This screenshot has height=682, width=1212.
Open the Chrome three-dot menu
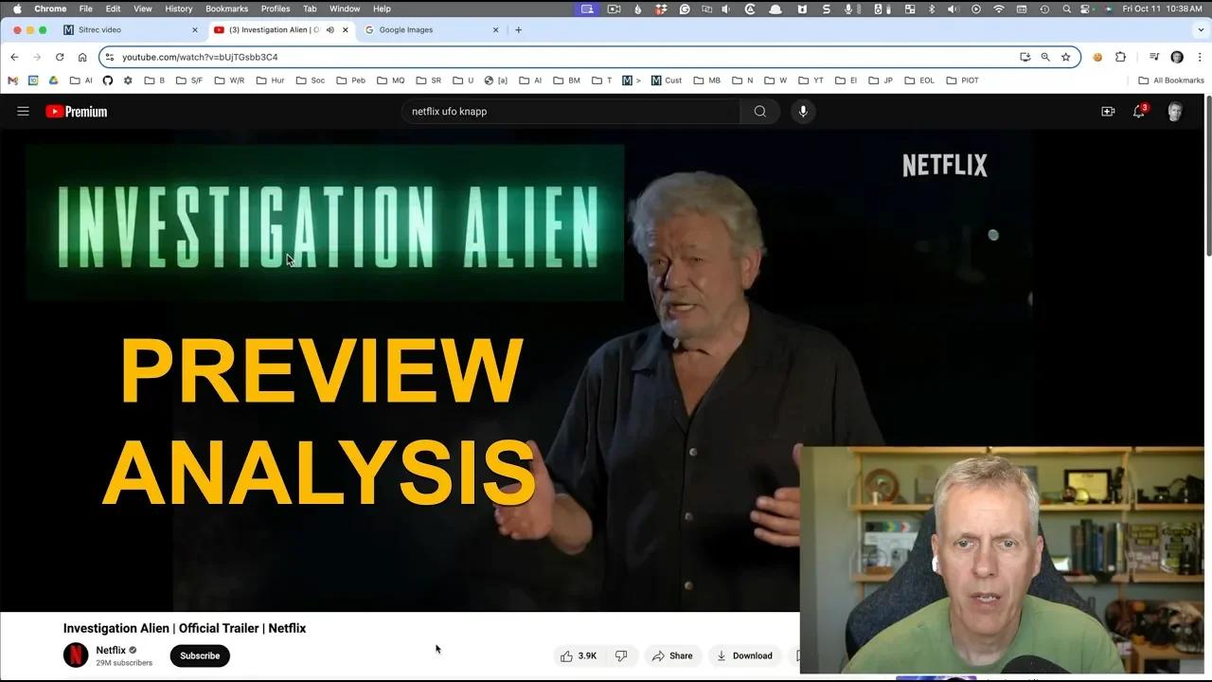point(1202,57)
